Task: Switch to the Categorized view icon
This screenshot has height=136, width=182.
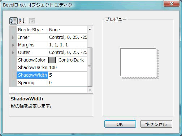Action: point(13,21)
